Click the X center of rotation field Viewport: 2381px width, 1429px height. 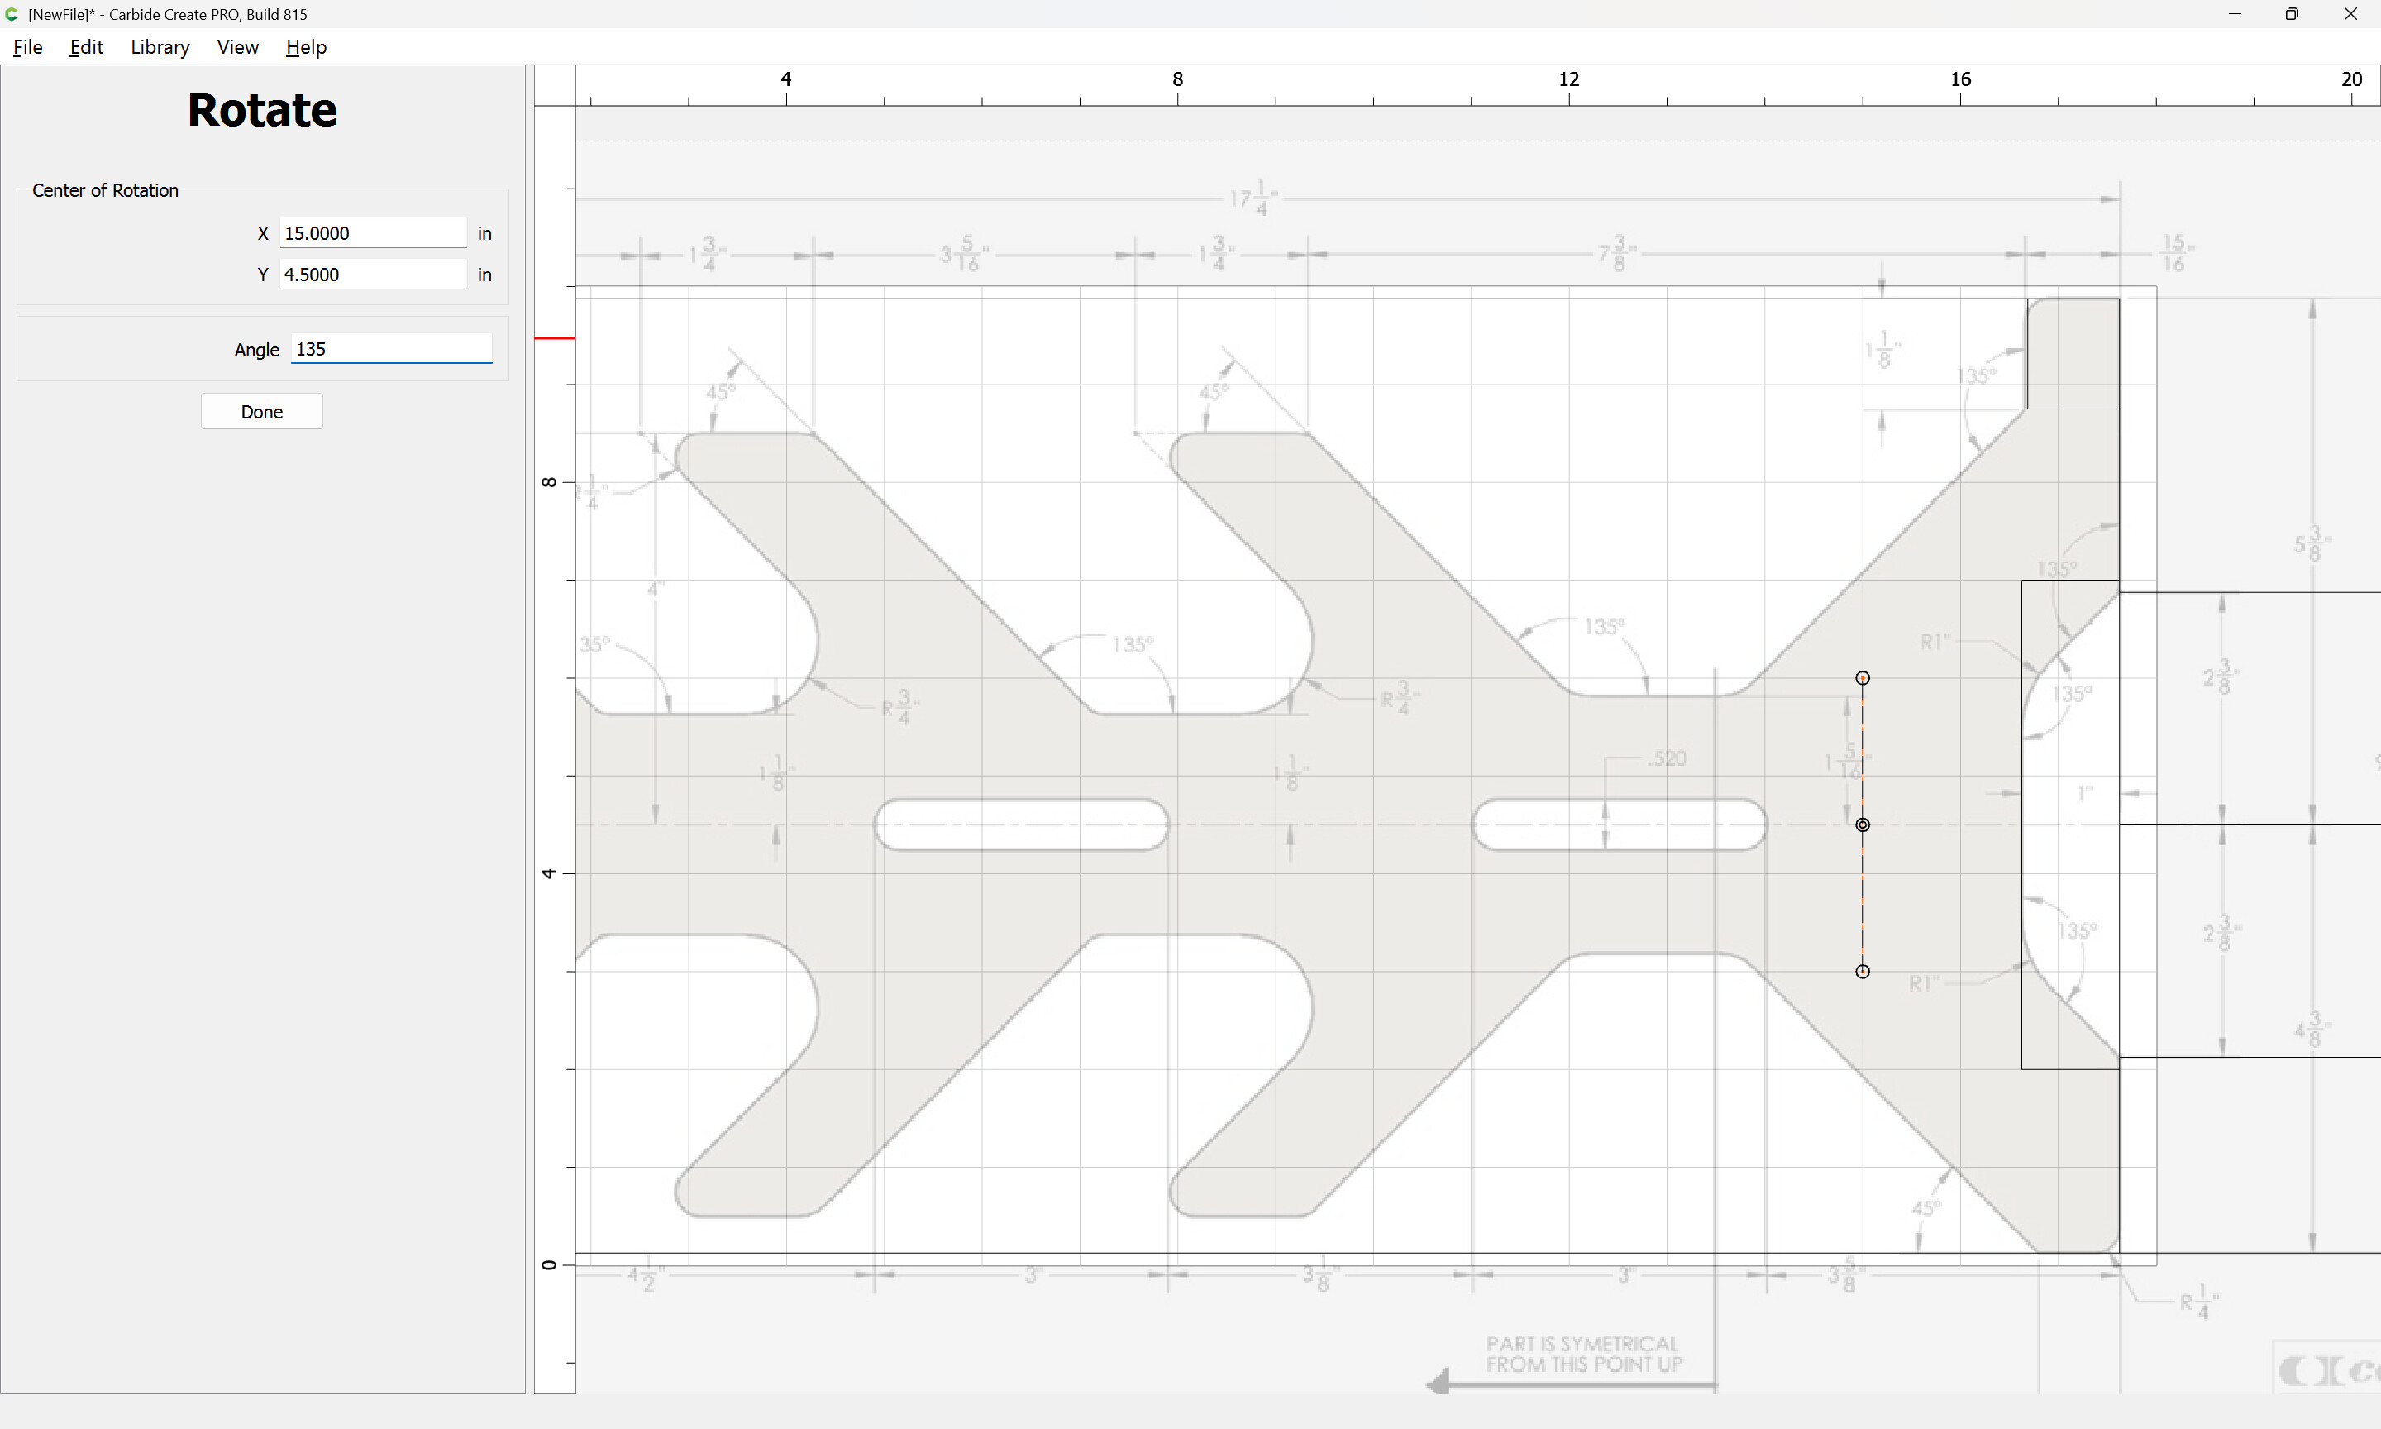(x=374, y=233)
